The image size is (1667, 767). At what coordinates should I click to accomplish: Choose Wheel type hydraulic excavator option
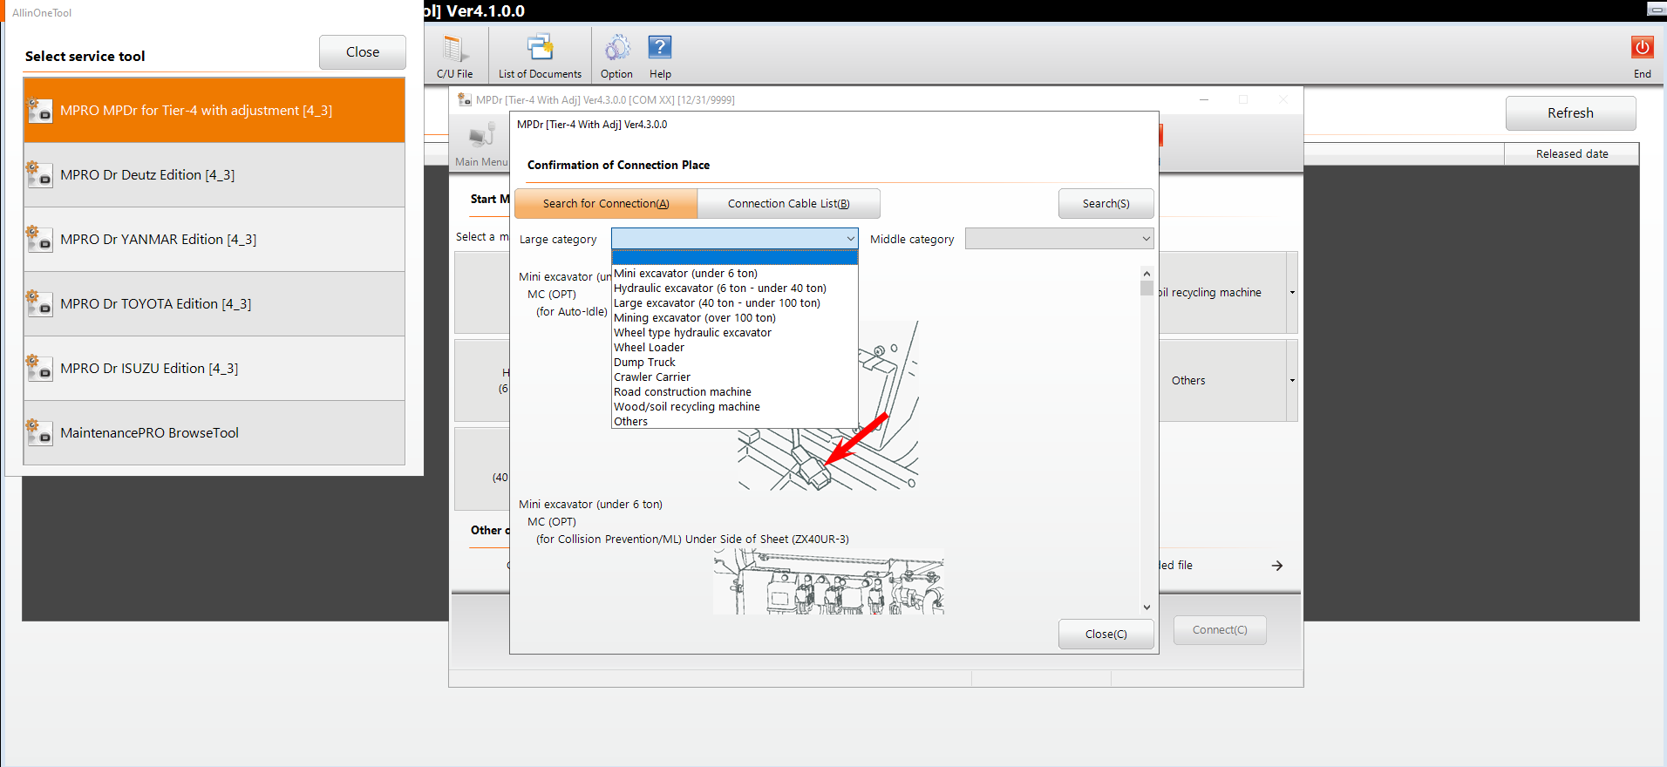coord(735,333)
